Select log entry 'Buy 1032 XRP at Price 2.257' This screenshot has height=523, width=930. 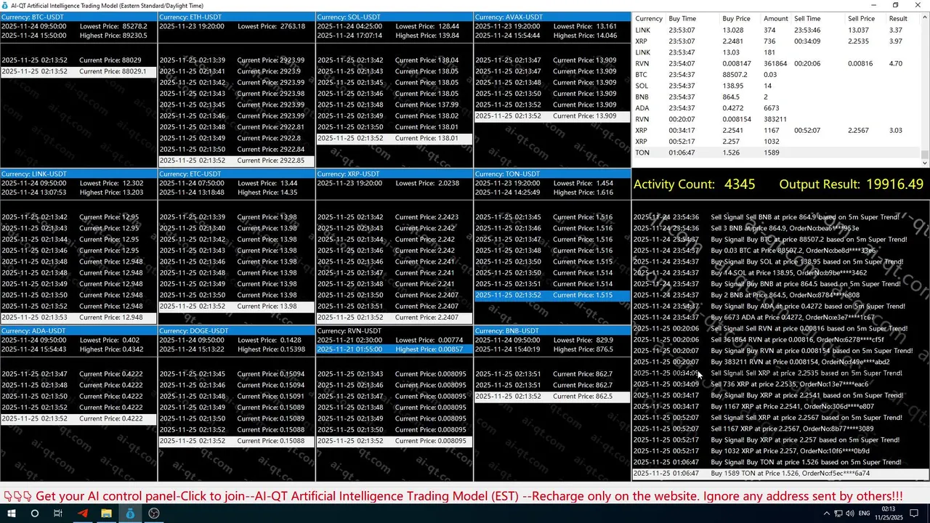point(780,451)
